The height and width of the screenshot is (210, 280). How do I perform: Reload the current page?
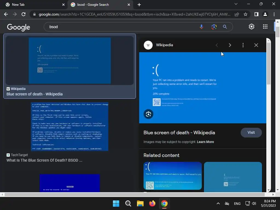coord(24,14)
